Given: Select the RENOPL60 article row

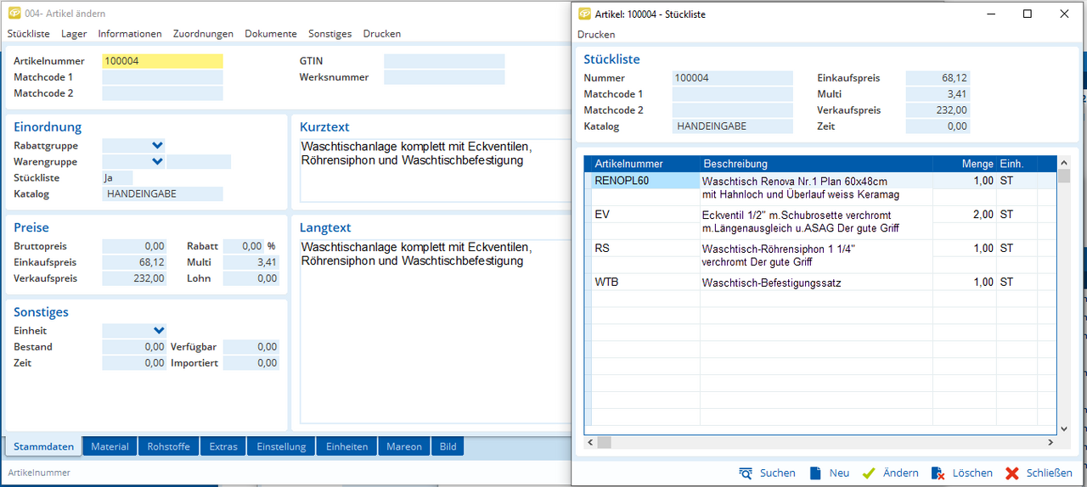Looking at the screenshot, I should pyautogui.click(x=645, y=181).
